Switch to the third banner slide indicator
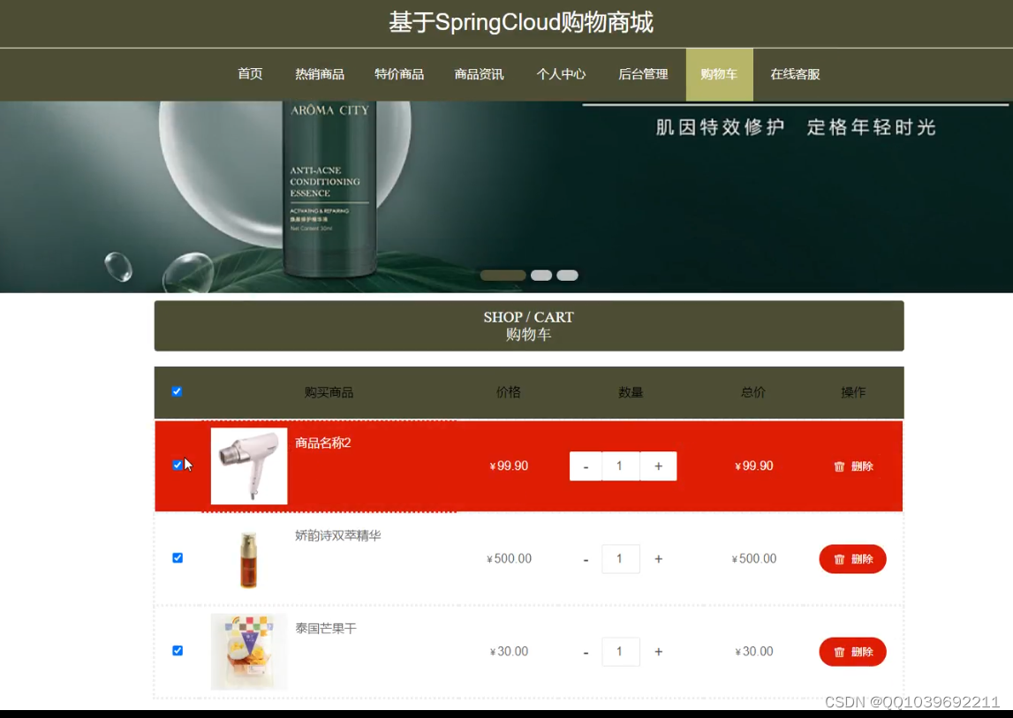 coord(567,276)
